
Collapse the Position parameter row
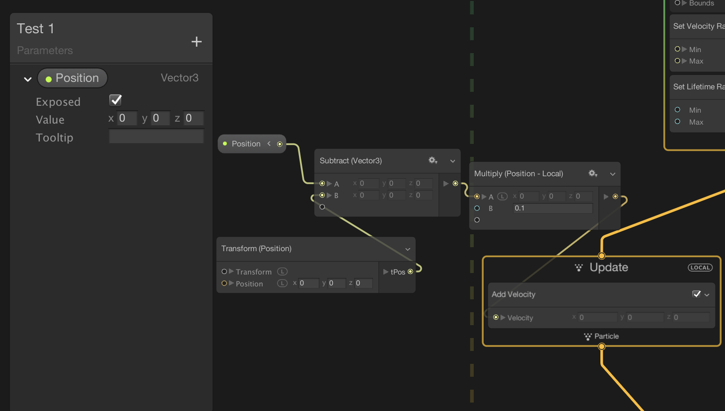pos(28,79)
